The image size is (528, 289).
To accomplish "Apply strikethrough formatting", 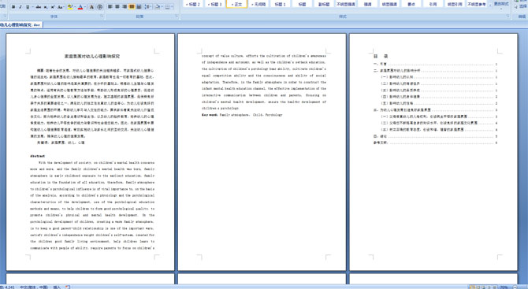I will click(x=39, y=7).
